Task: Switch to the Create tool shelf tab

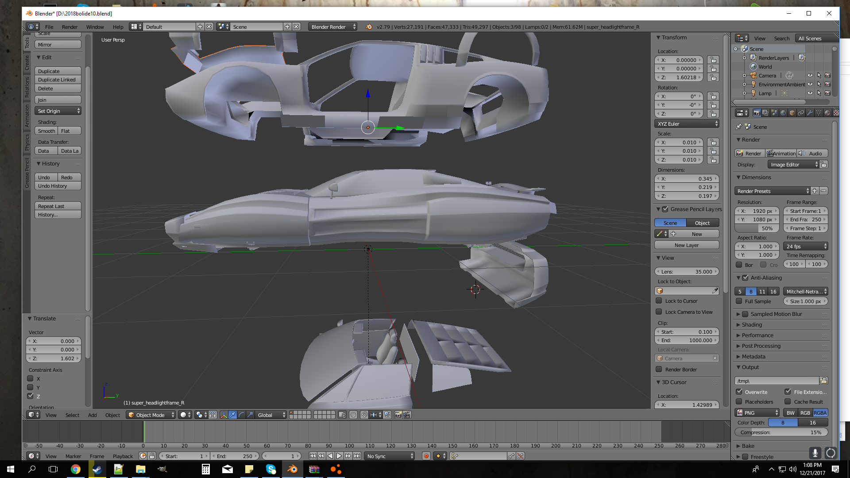Action: pyautogui.click(x=27, y=63)
